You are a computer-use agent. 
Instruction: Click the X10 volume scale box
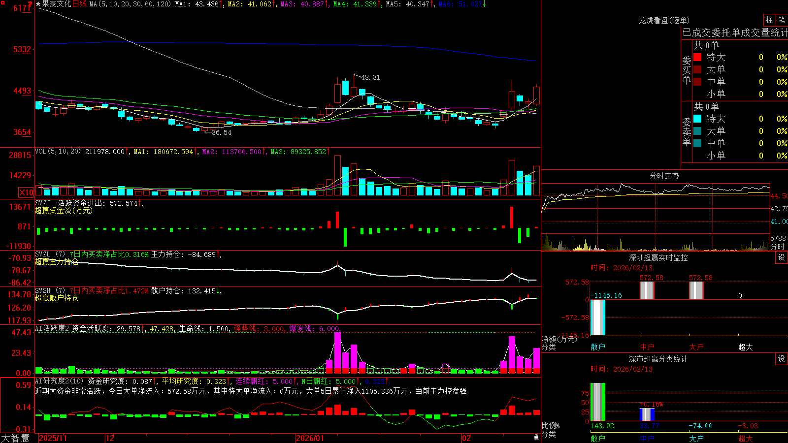(x=26, y=192)
